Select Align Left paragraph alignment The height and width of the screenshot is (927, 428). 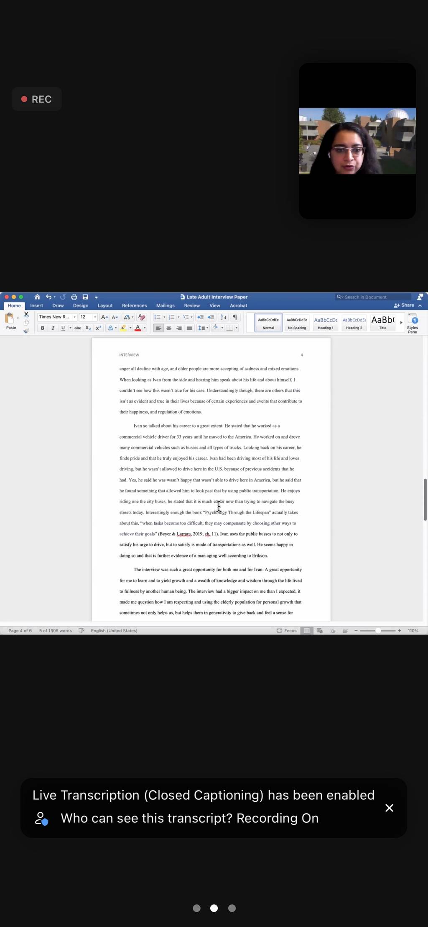point(158,328)
